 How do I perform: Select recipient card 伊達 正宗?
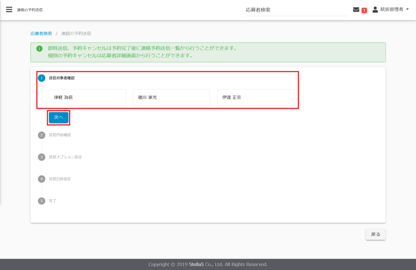255,98
